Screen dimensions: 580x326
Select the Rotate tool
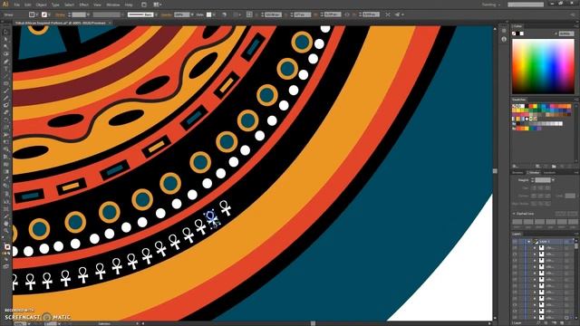coord(5,120)
